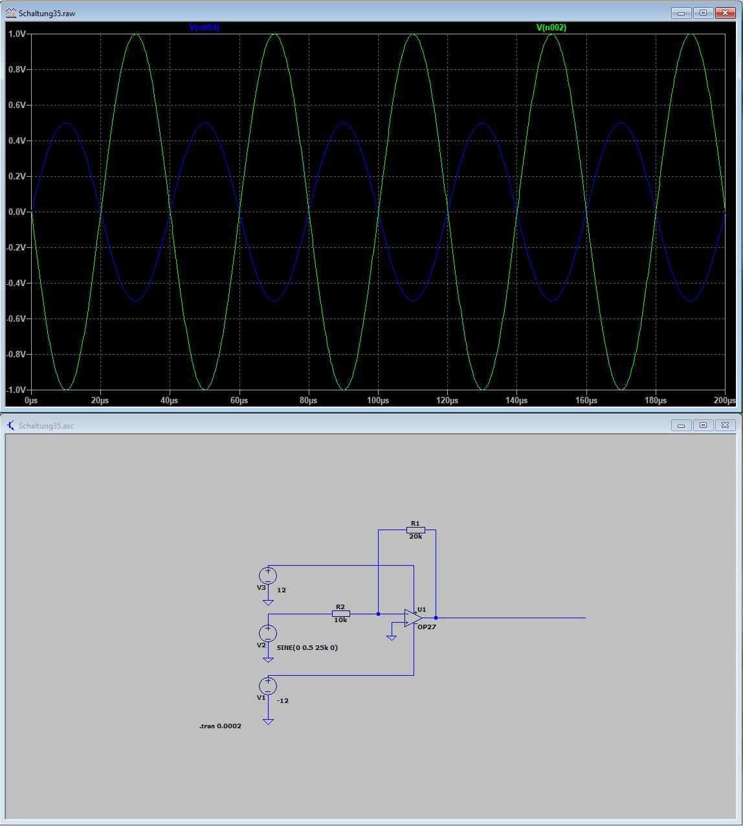Click the OP27 label text
The image size is (743, 826).
(x=427, y=627)
